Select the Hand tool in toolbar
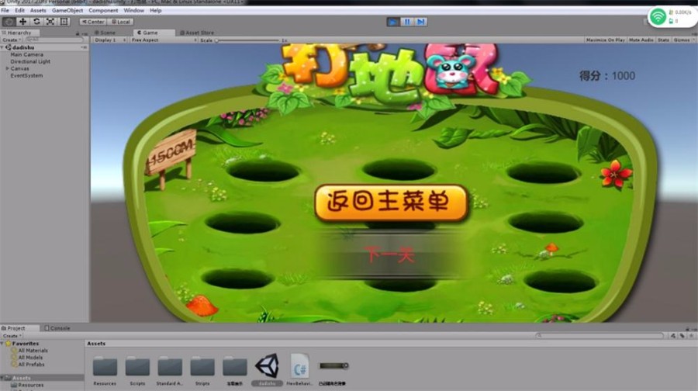The width and height of the screenshot is (698, 391). (9, 22)
